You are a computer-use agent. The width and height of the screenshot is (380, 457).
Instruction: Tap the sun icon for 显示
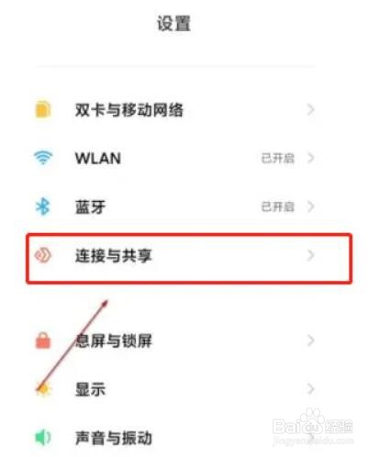(43, 389)
